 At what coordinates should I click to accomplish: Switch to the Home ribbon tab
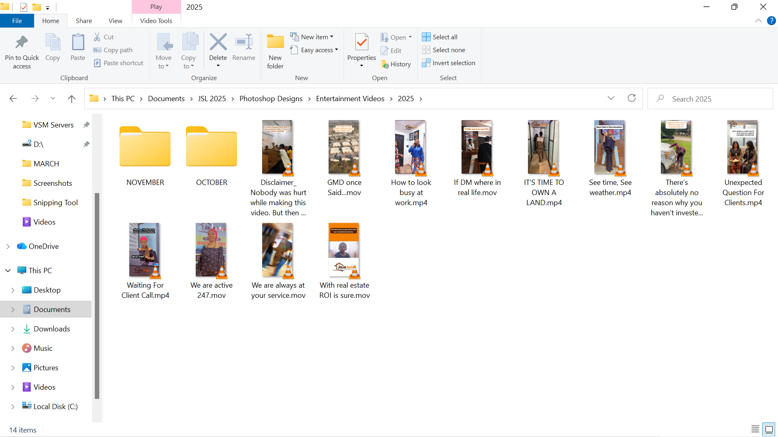tap(51, 21)
